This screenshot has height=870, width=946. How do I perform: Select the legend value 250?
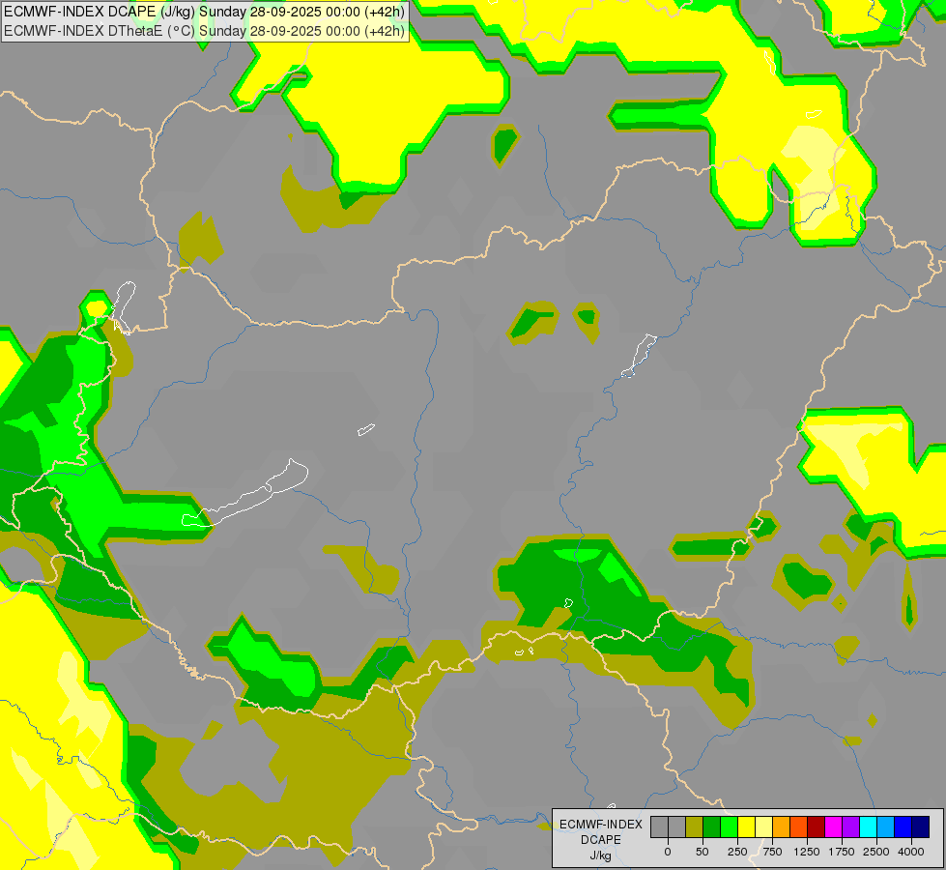[x=737, y=852]
